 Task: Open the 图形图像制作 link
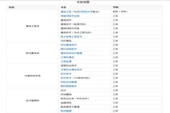[x=69, y=86]
